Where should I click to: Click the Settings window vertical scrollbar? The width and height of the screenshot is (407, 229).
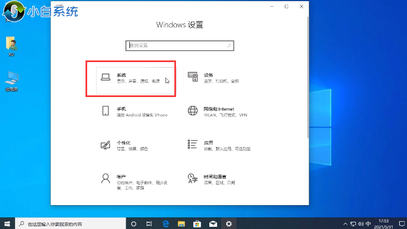pyautogui.click(x=308, y=77)
